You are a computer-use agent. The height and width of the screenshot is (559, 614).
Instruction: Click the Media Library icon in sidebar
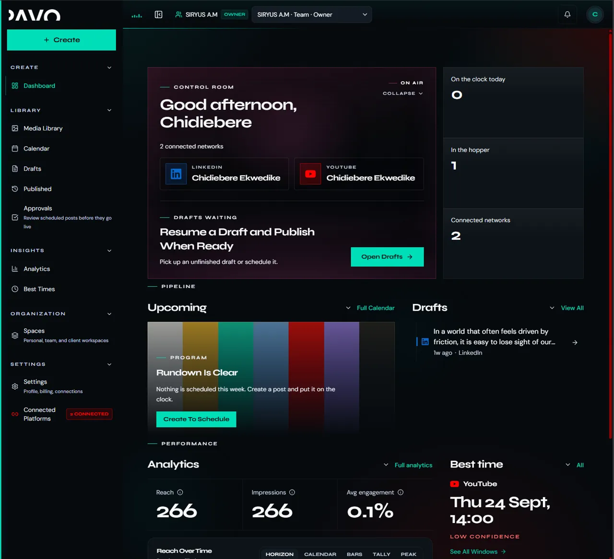click(x=15, y=128)
